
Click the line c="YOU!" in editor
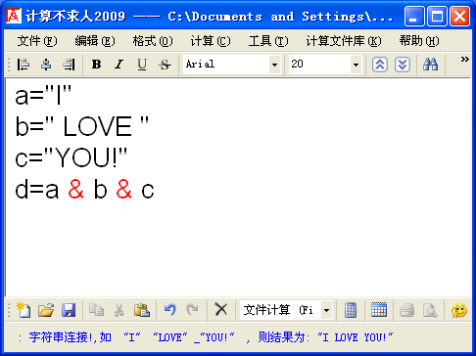coord(71,157)
